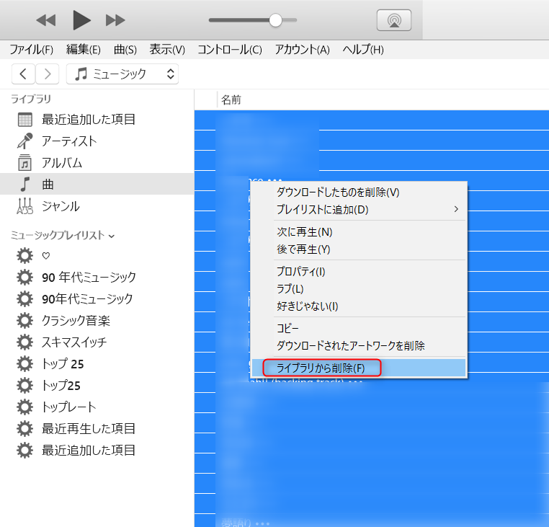Open the ミュージック media type dropdown
The height and width of the screenshot is (527, 549).
(122, 74)
